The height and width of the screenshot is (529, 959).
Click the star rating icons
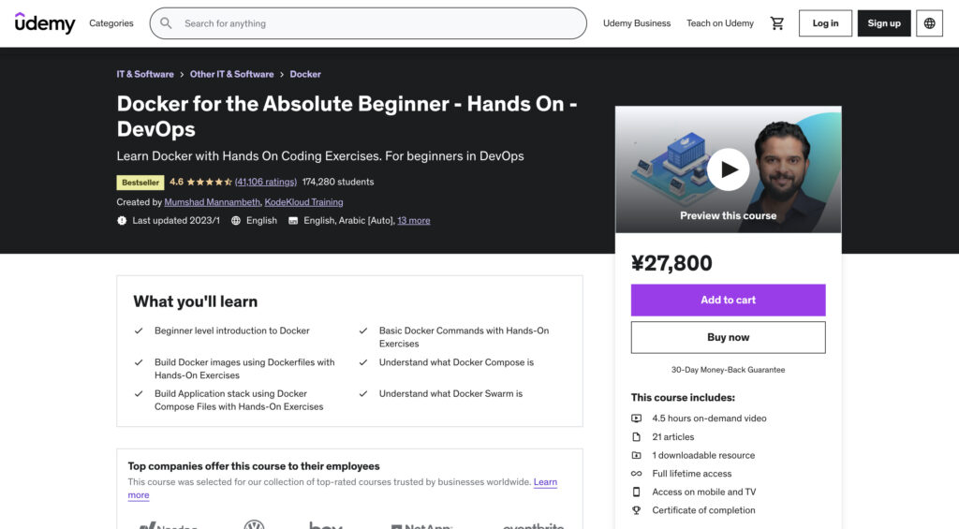(x=209, y=182)
